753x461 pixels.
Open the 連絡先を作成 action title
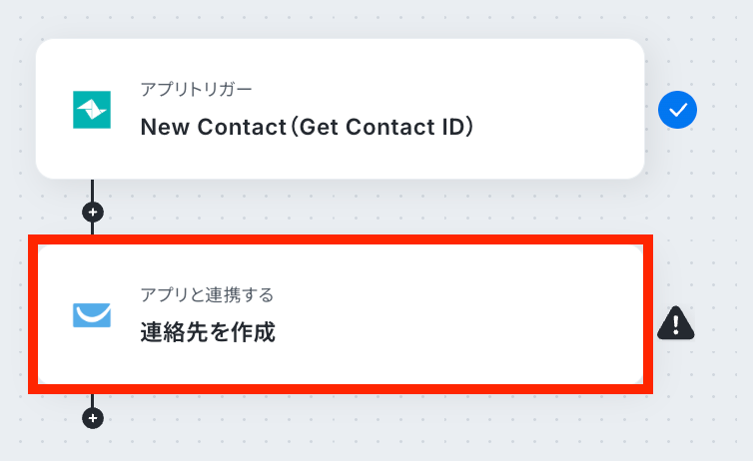(207, 332)
